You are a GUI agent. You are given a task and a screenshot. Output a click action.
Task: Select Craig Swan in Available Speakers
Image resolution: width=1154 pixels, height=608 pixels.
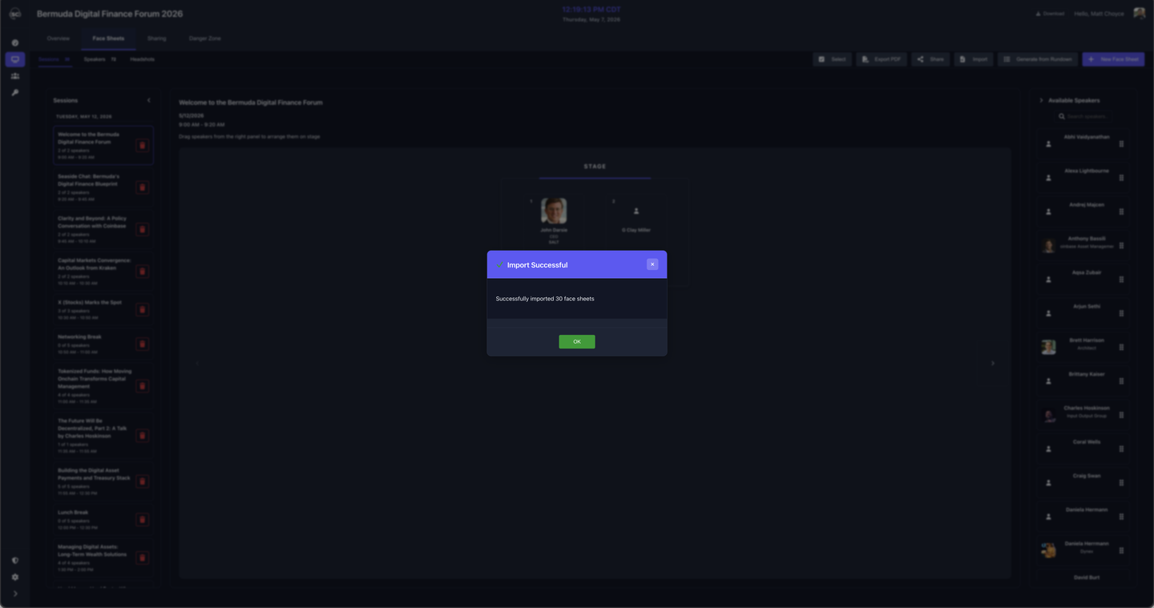(x=1084, y=482)
